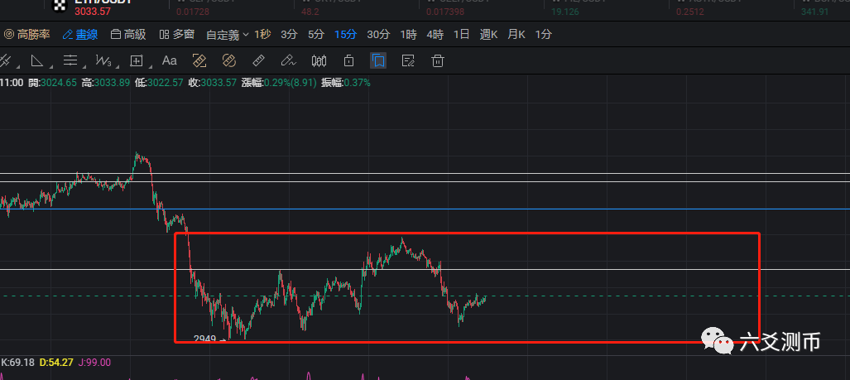Select the freehand brush tool
Image resolution: width=850 pixels, height=380 pixels.
[x=288, y=60]
